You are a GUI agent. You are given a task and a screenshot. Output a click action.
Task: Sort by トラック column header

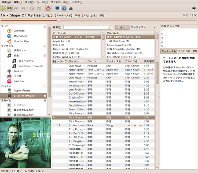pyautogui.click(x=62, y=61)
